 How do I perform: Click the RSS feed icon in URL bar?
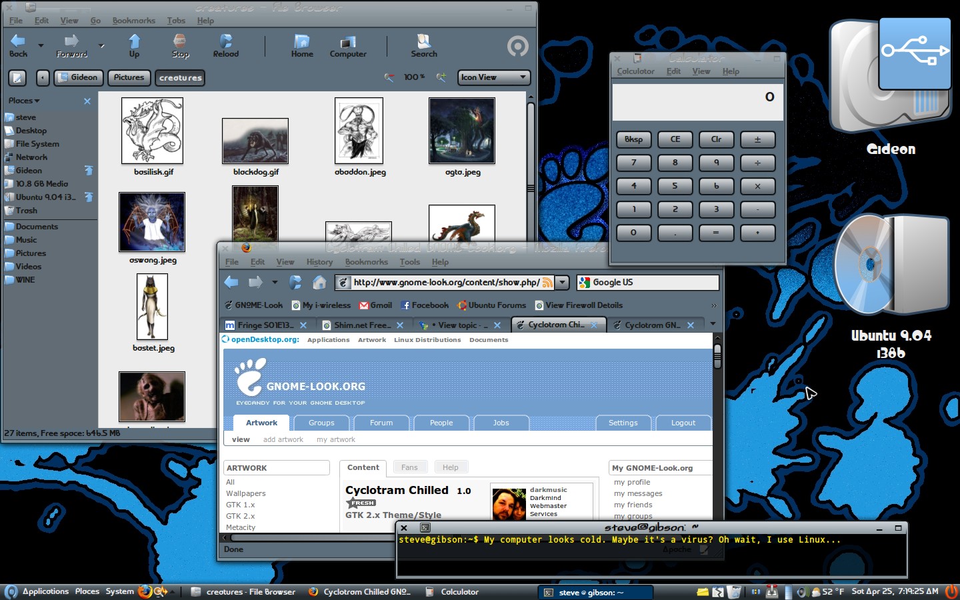[x=547, y=283]
